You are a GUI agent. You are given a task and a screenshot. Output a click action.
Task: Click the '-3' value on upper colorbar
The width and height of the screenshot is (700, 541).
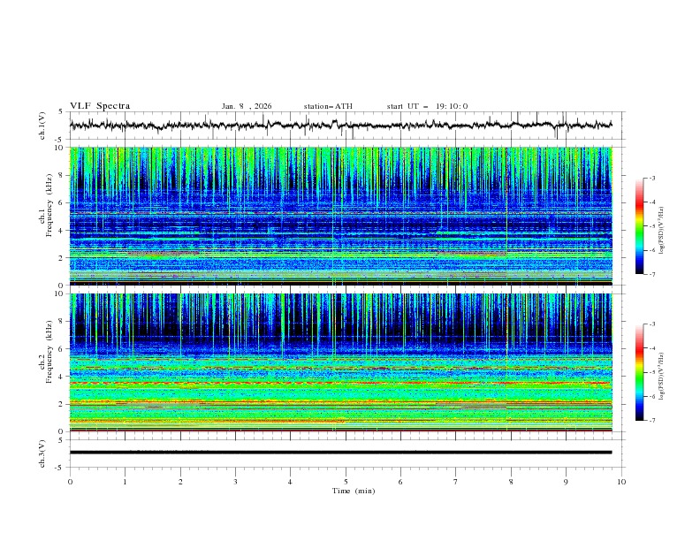click(x=651, y=178)
